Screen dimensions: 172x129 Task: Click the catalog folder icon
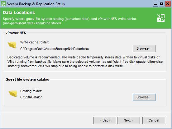[13, 94]
